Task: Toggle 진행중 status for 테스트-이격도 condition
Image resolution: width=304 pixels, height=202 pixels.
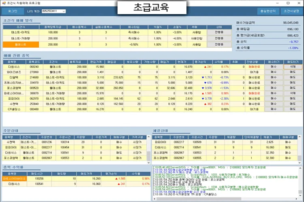Action: [x=220, y=32]
